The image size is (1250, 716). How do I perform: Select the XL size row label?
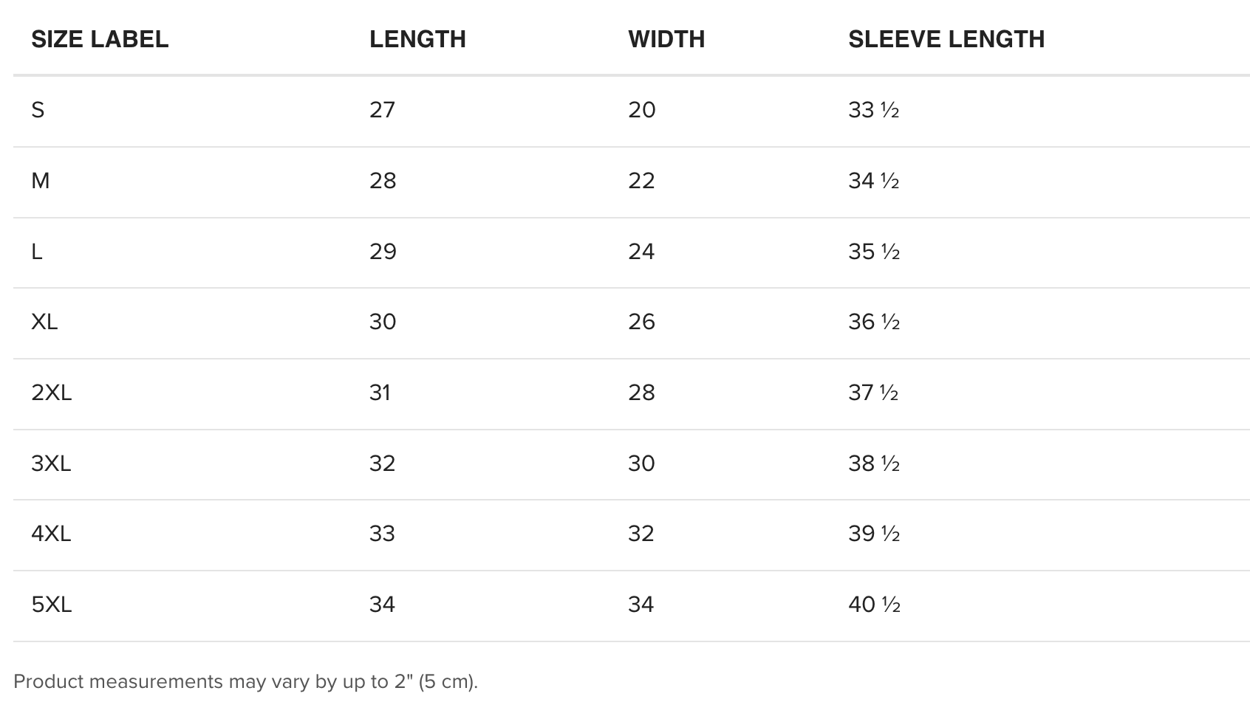[x=44, y=322]
